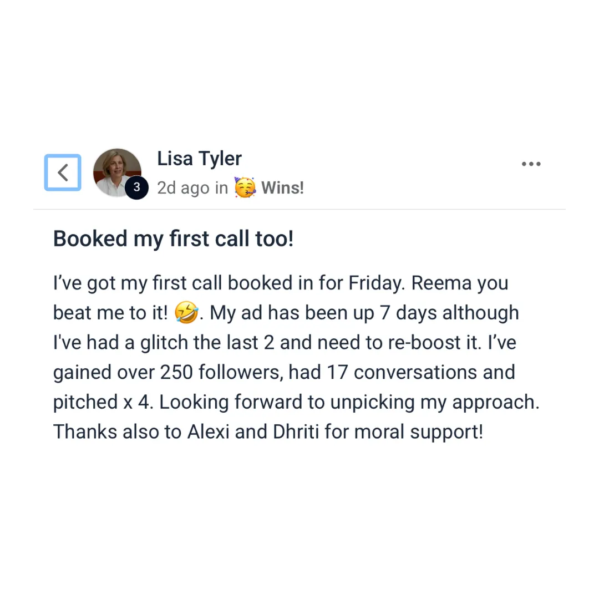Click the party face emoji beside Wins!
The image size is (599, 599).
click(245, 187)
